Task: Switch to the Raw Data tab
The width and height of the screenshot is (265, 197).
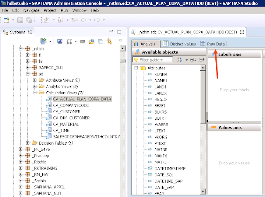Action: pyautogui.click(x=212, y=44)
